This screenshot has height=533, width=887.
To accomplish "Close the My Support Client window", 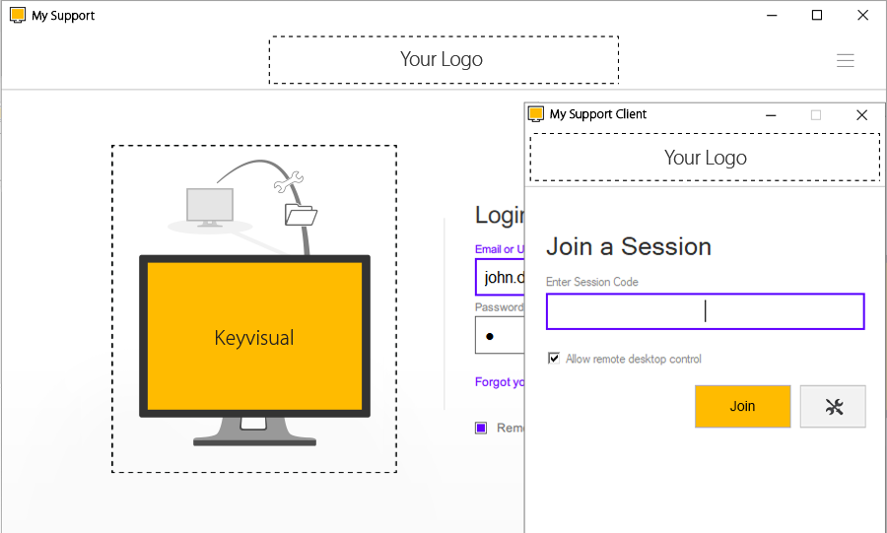I will [x=861, y=114].
